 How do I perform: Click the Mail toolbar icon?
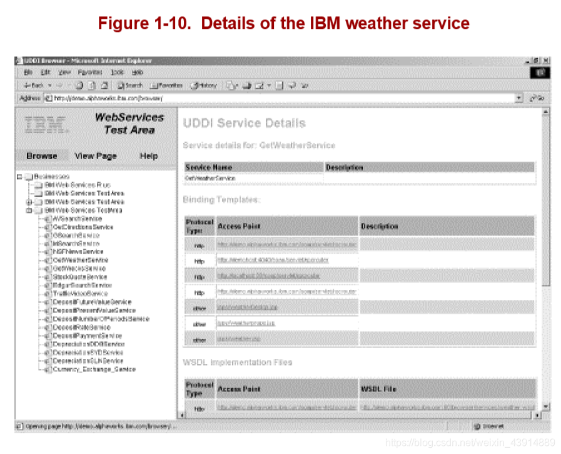click(x=231, y=85)
